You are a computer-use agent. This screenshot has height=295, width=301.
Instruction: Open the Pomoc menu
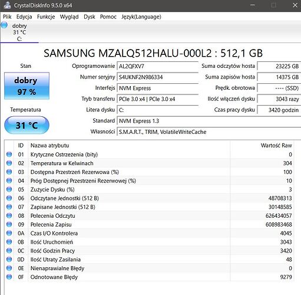(x=108, y=17)
